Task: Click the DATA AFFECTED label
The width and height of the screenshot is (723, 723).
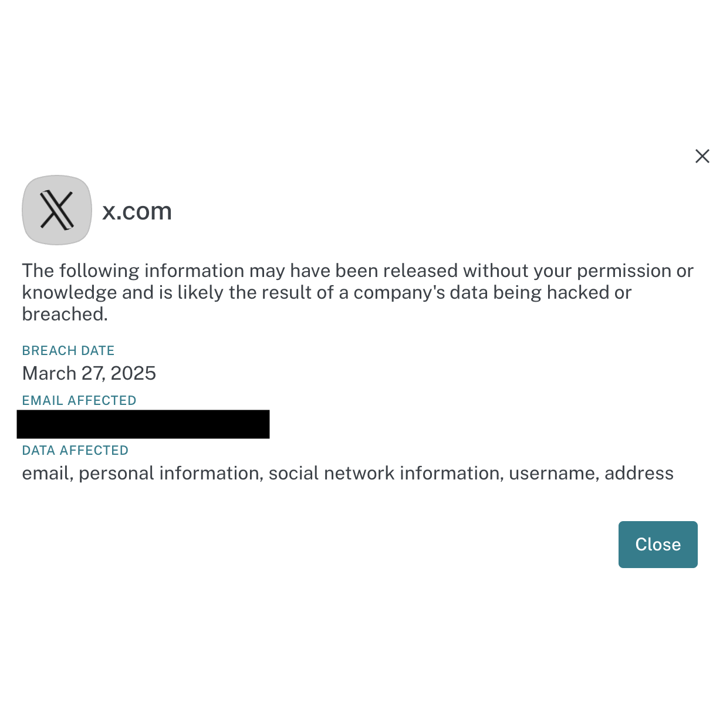Action: [75, 450]
